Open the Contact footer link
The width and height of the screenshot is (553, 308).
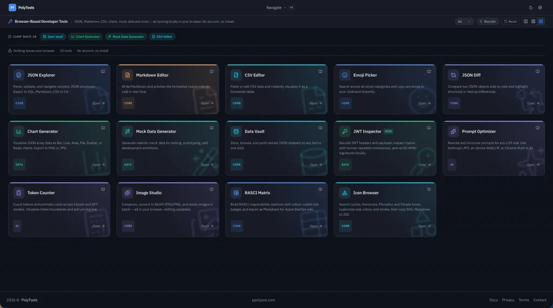tap(539, 300)
